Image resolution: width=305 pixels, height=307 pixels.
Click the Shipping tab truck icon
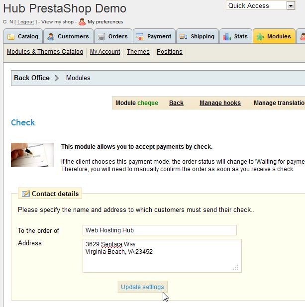[183, 36]
